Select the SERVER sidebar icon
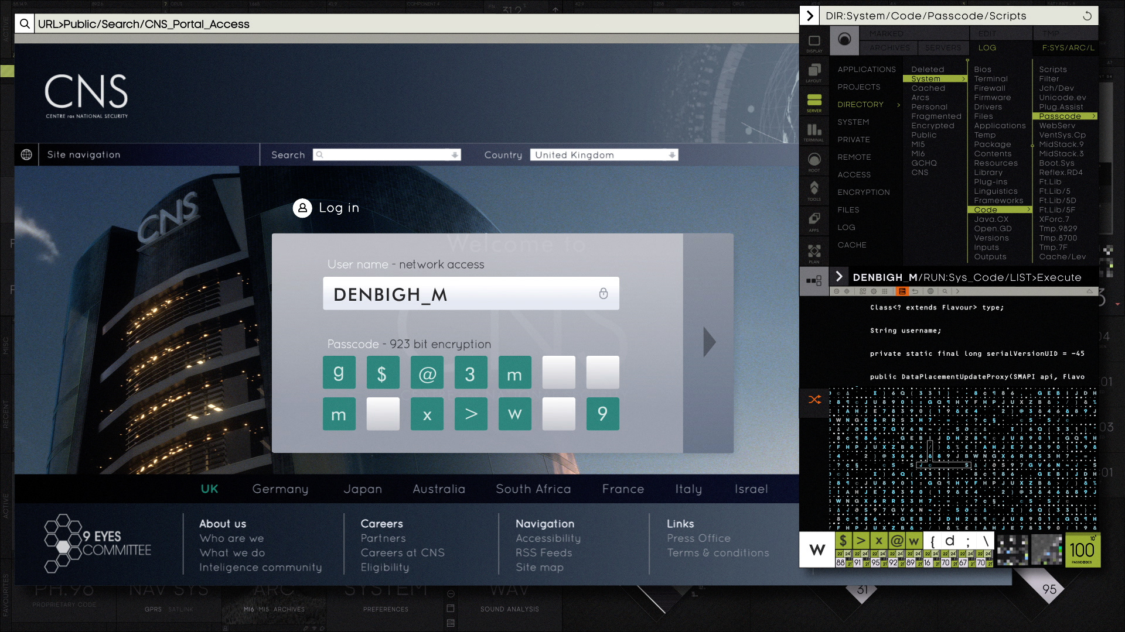Viewport: 1125px width, 632px height. (x=814, y=102)
